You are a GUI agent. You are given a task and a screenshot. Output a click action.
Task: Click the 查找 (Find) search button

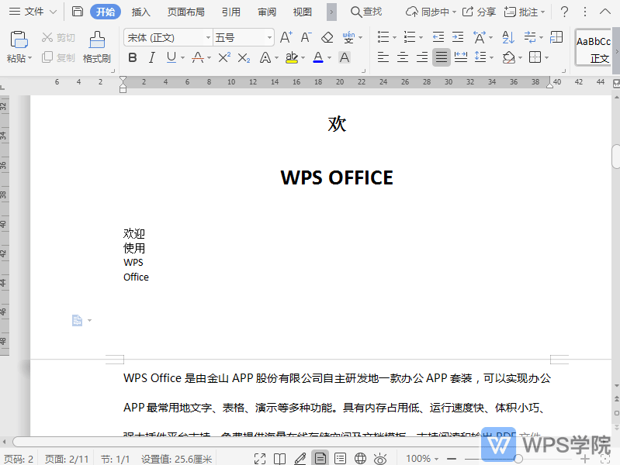tap(366, 12)
